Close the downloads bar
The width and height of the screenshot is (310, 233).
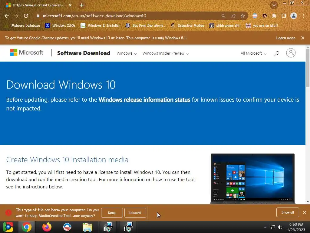pyautogui.click(x=305, y=212)
